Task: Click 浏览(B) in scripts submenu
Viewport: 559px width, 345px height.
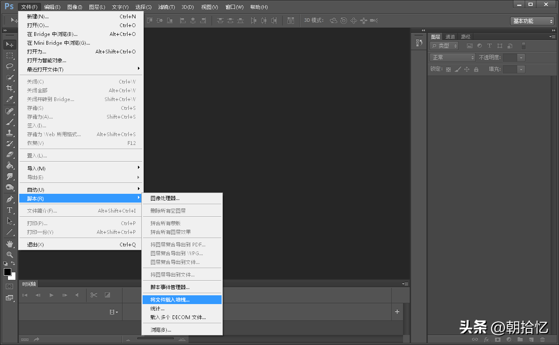Action: [x=182, y=330]
